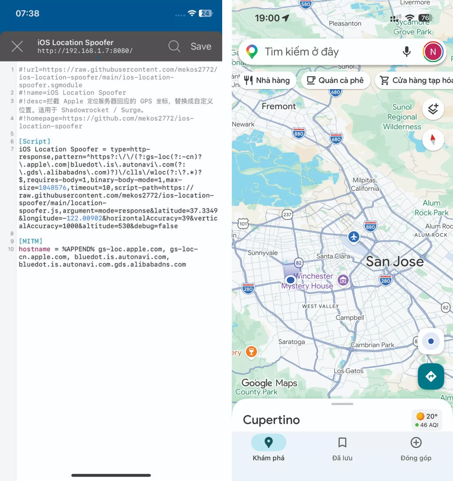Screen dimensions: 453x481
Task: Open the map layers button
Action: click(x=433, y=109)
